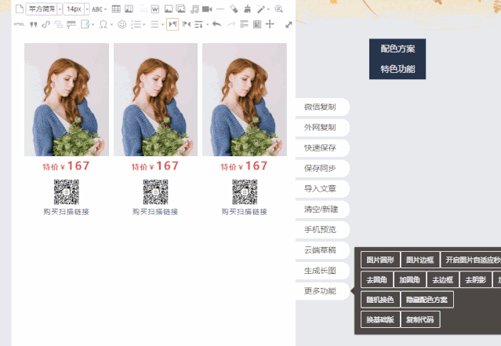Click the anchor flag icon
Viewport: 501px width, 346px height.
point(71,24)
